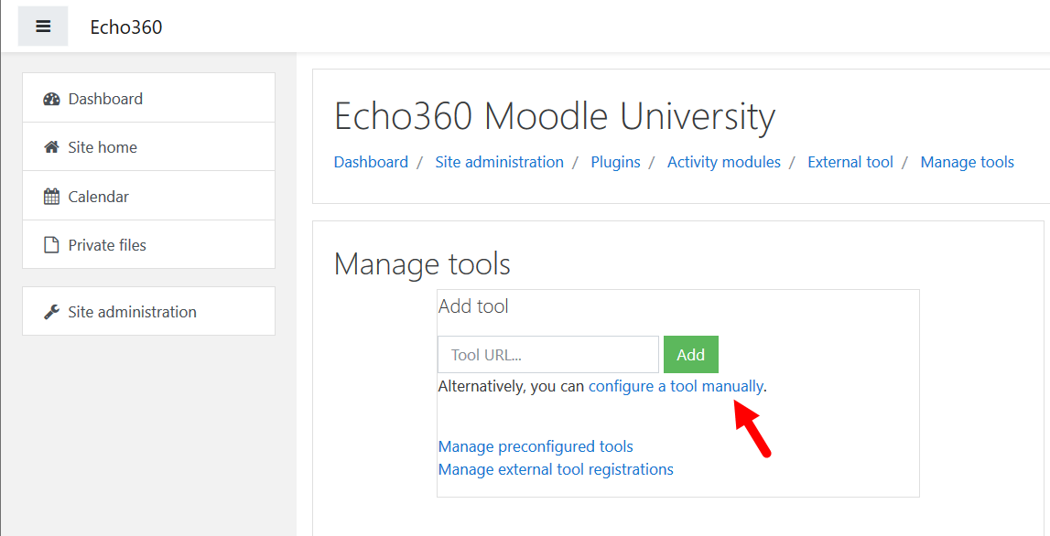Open Dashboard from the sidebar menu
This screenshot has width=1050, height=536.
pyautogui.click(x=148, y=98)
